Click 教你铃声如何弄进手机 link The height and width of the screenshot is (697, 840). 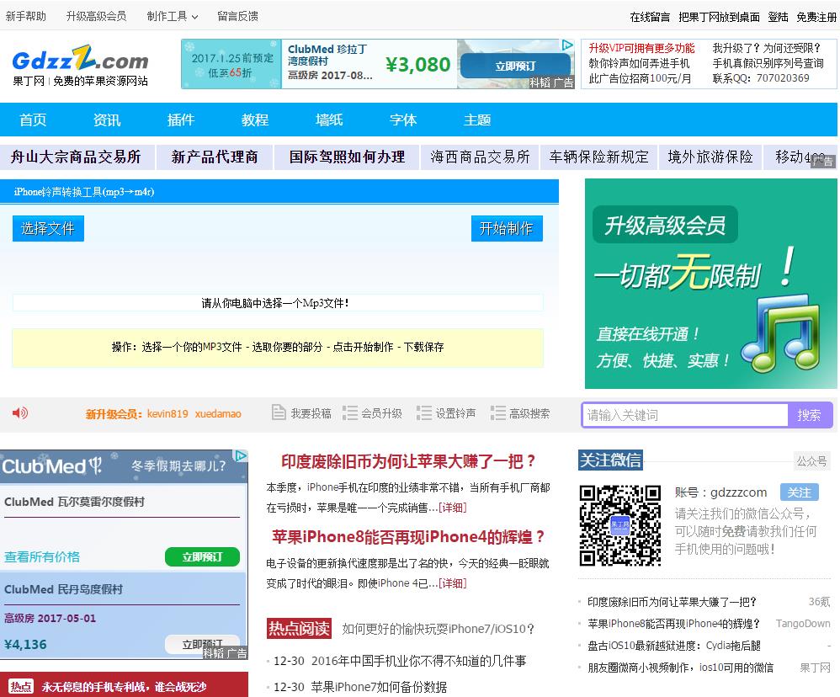639,63
